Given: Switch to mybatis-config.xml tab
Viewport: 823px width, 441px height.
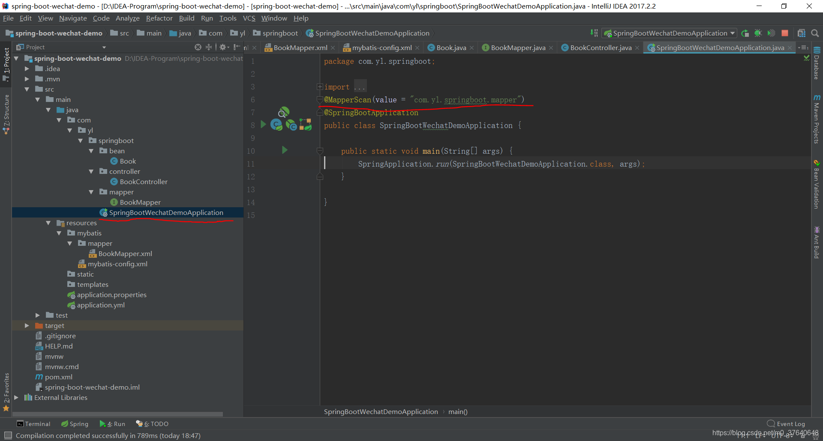Looking at the screenshot, I should [381, 48].
